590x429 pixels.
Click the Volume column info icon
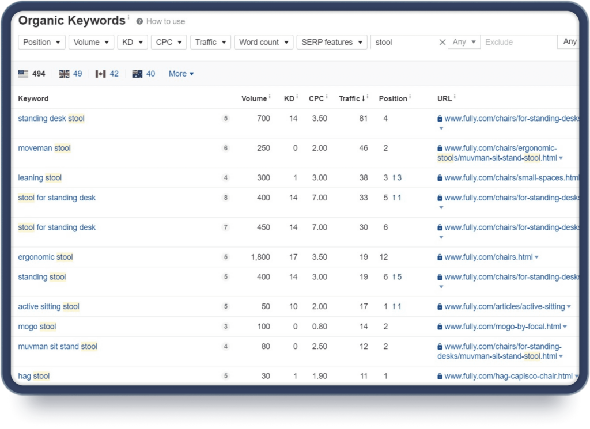click(270, 97)
